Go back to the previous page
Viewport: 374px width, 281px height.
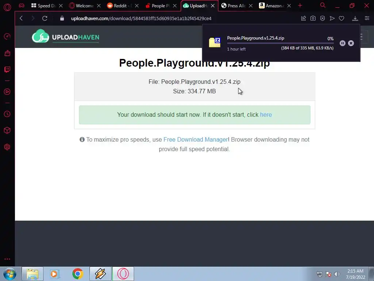21,18
